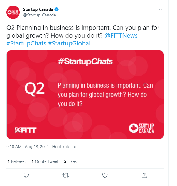Click the blue verified badge
The image size is (177, 186).
[56, 9]
